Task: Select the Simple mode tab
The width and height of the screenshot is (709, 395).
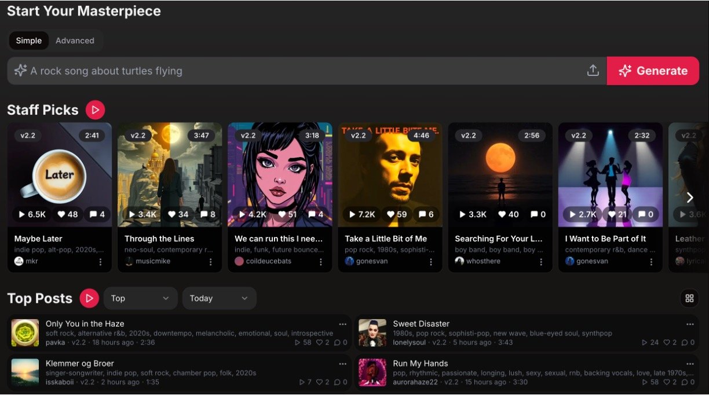Action: click(29, 41)
